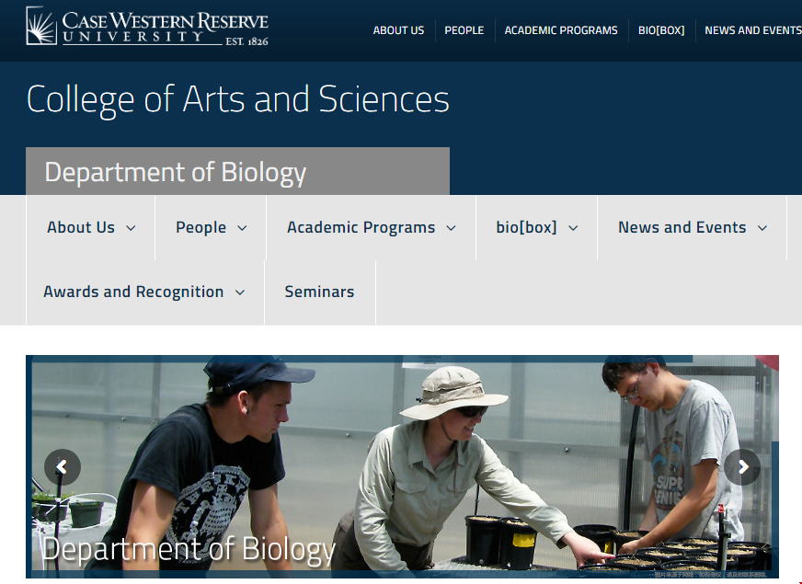Click ABOUT US in top header

[398, 30]
